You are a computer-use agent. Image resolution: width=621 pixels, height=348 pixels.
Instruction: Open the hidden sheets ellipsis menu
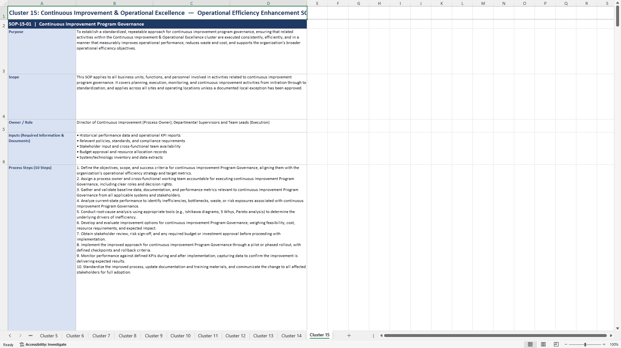pos(30,336)
